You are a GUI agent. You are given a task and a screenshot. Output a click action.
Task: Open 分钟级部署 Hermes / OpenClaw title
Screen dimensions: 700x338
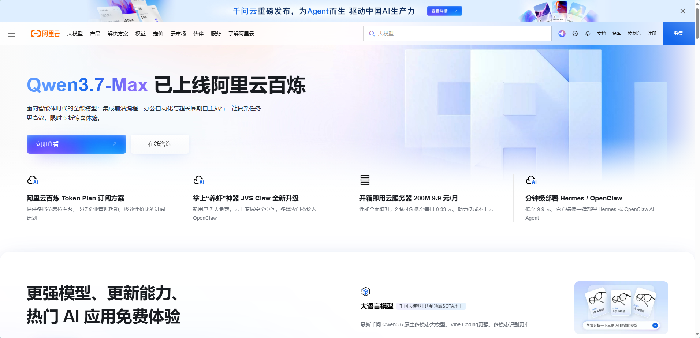click(574, 198)
